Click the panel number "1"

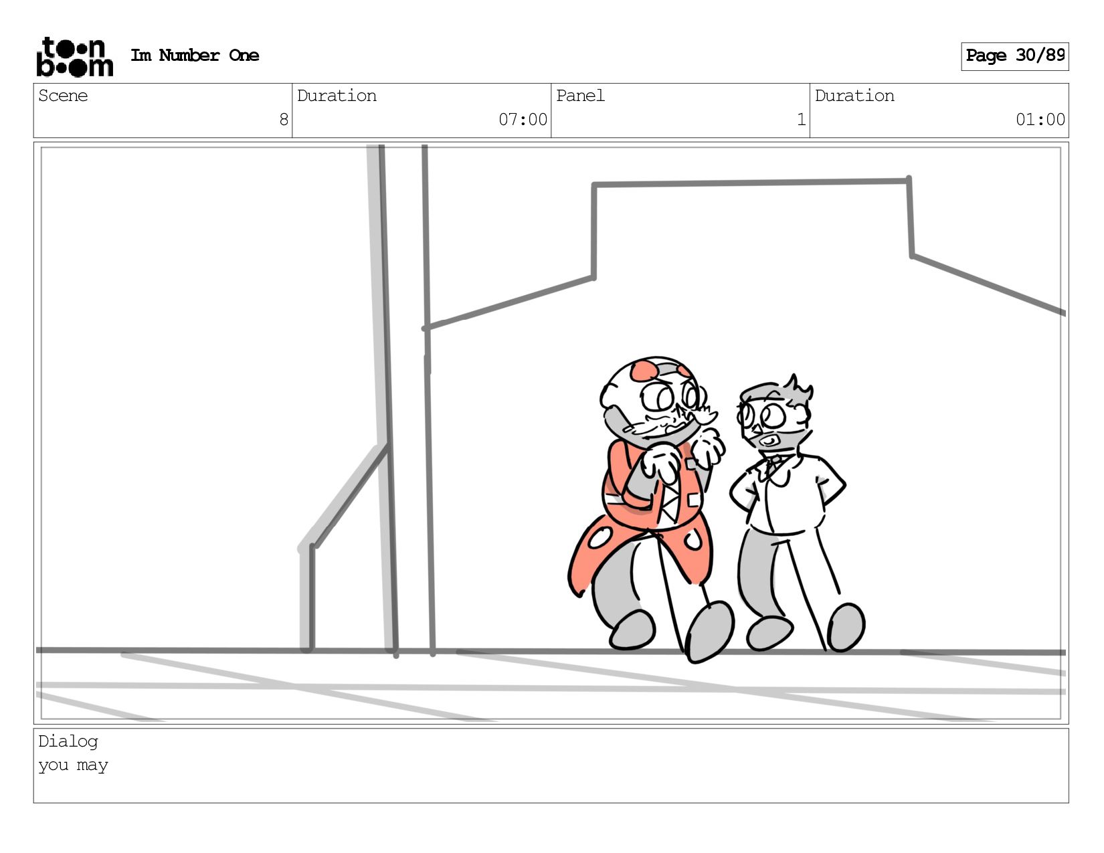coord(801,120)
